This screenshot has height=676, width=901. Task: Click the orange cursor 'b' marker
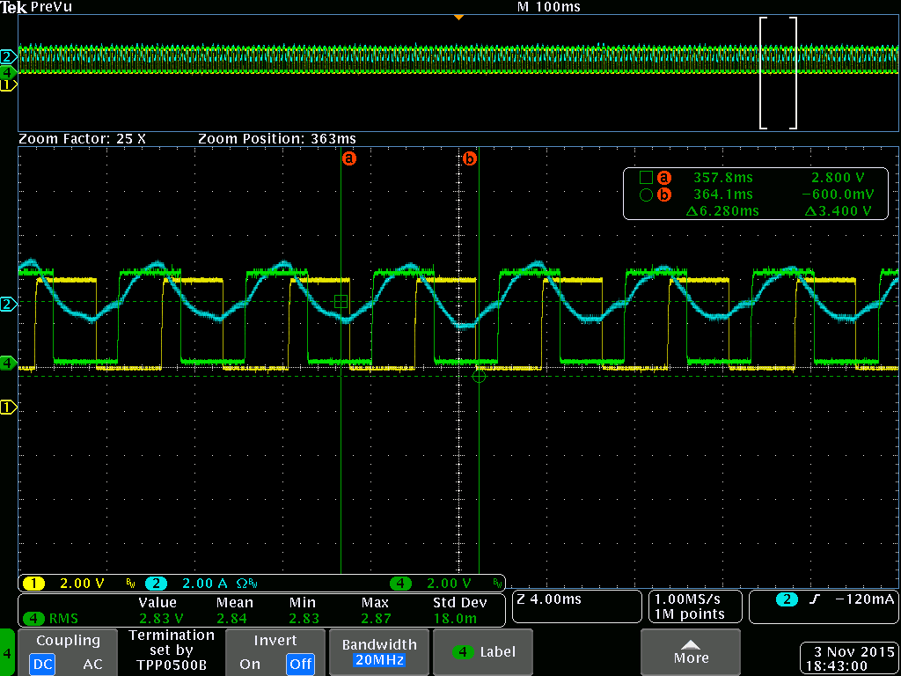(x=470, y=158)
